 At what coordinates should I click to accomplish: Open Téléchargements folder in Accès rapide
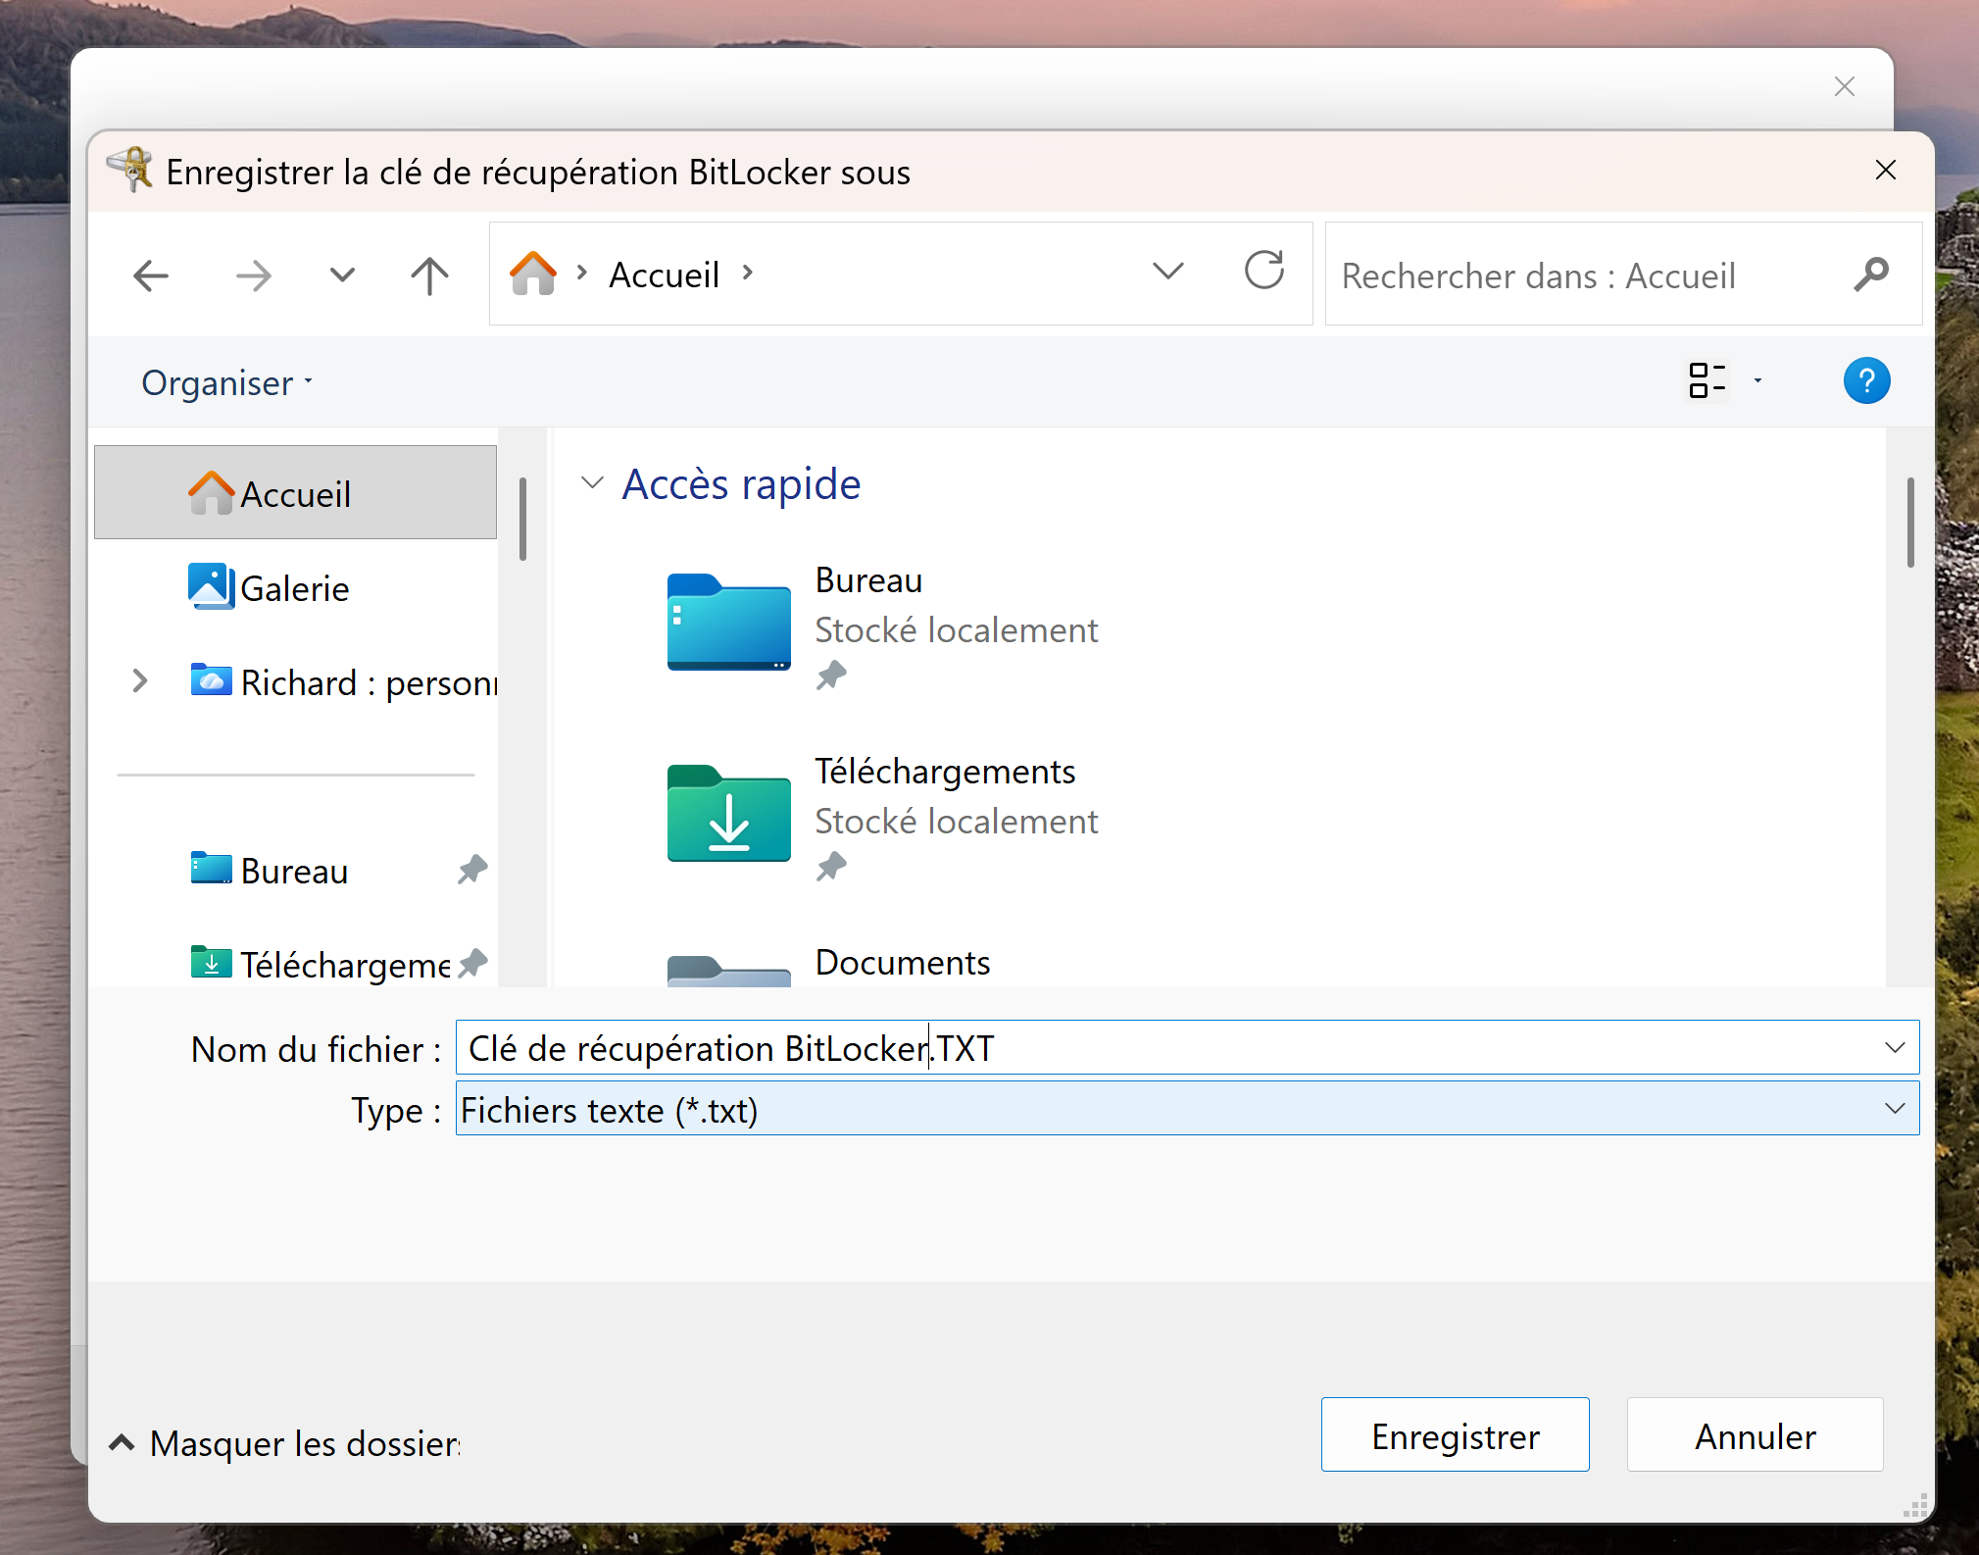point(729,815)
